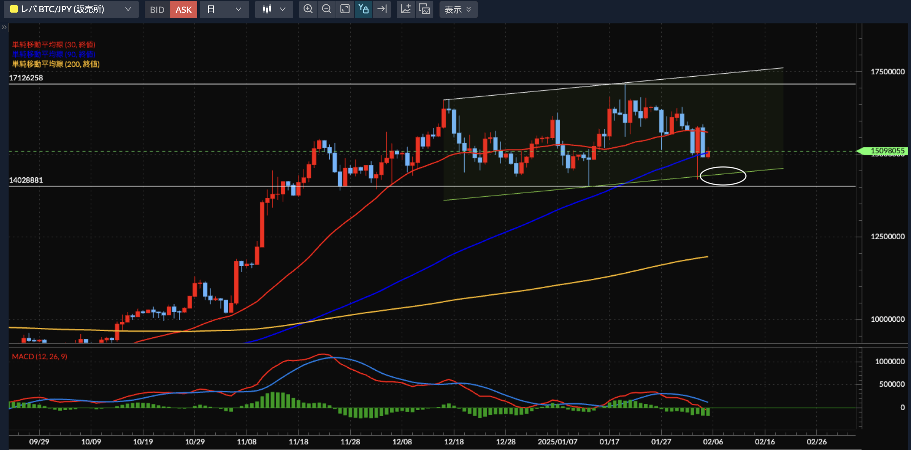Zoom out of the chart

tap(326, 9)
